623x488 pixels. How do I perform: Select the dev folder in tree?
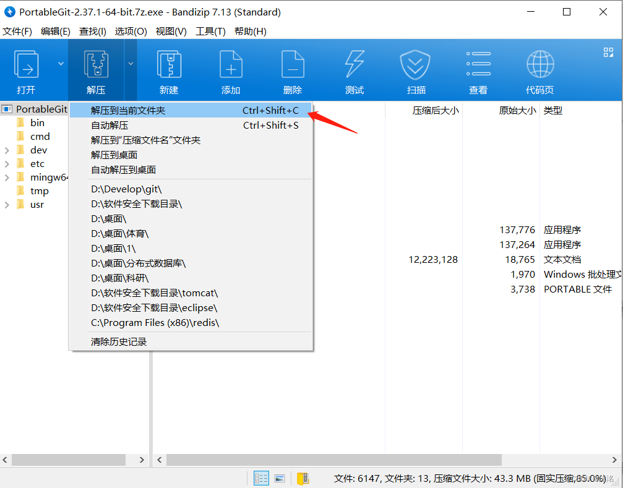click(x=38, y=150)
